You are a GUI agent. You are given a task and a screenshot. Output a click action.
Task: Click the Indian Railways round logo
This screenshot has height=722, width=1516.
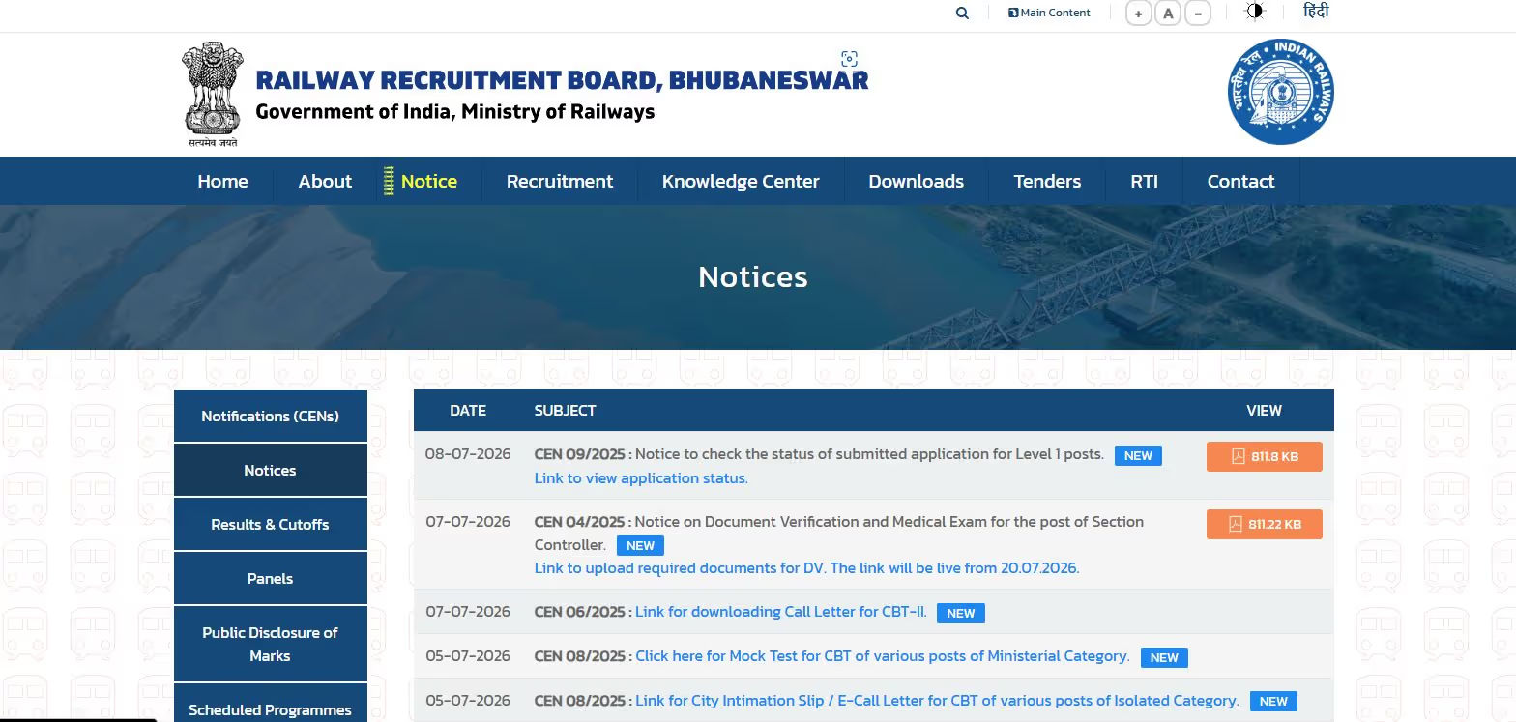1281,92
